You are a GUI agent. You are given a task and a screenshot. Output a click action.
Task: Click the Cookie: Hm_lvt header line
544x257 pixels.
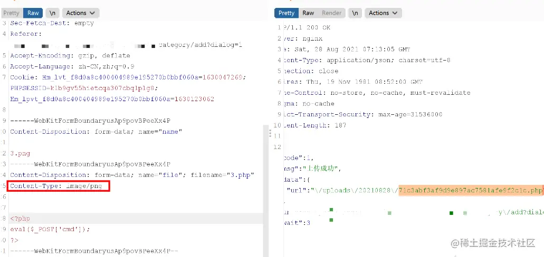click(x=128, y=77)
